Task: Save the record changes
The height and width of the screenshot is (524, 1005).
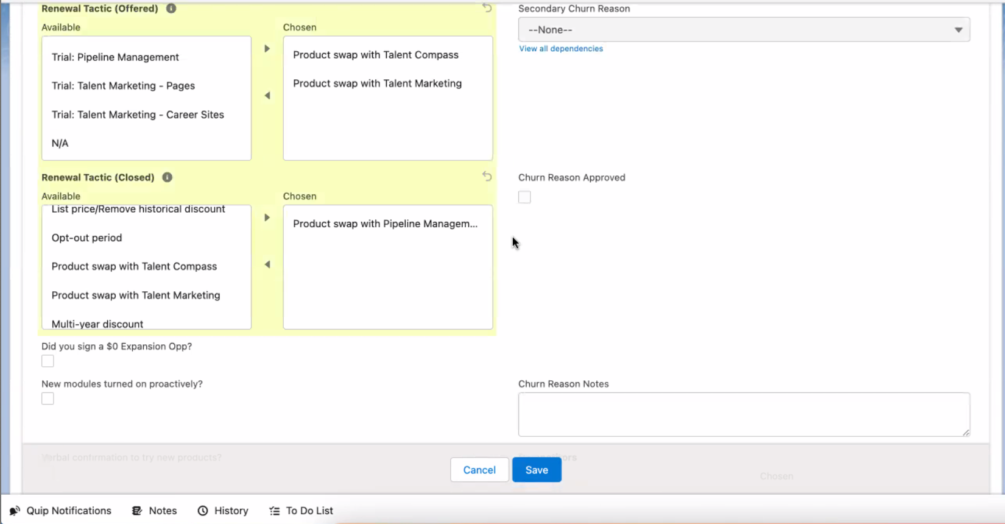Action: click(537, 470)
